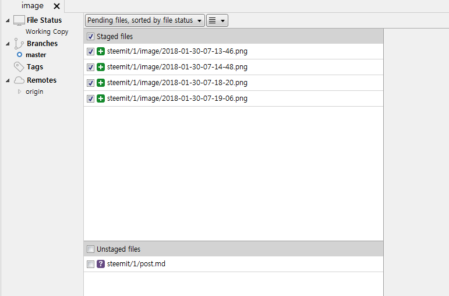Image resolution: width=449 pixels, height=296 pixels.
Task: Expand the origin remote node
Action: tap(19, 91)
